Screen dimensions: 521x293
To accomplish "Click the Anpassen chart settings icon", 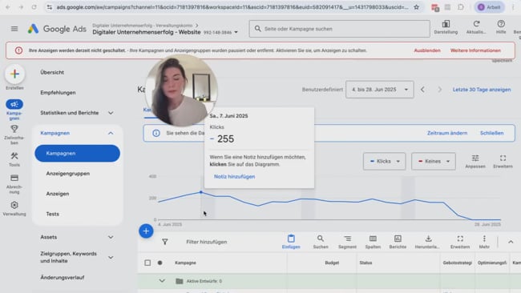I will [475, 158].
